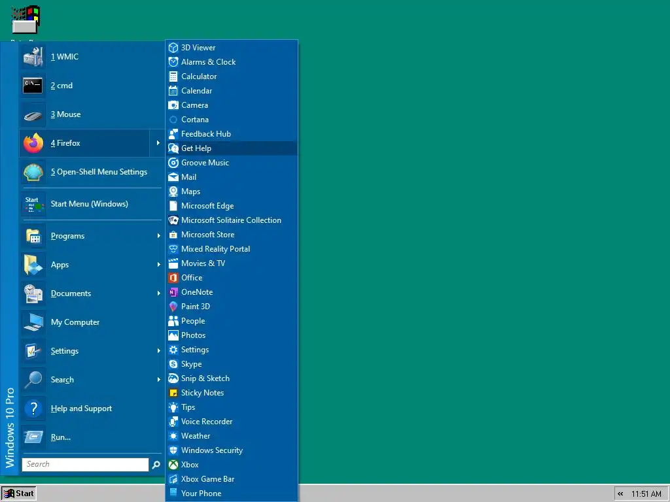
Task: Open the desktop icon at top-left
Action: pos(26,20)
